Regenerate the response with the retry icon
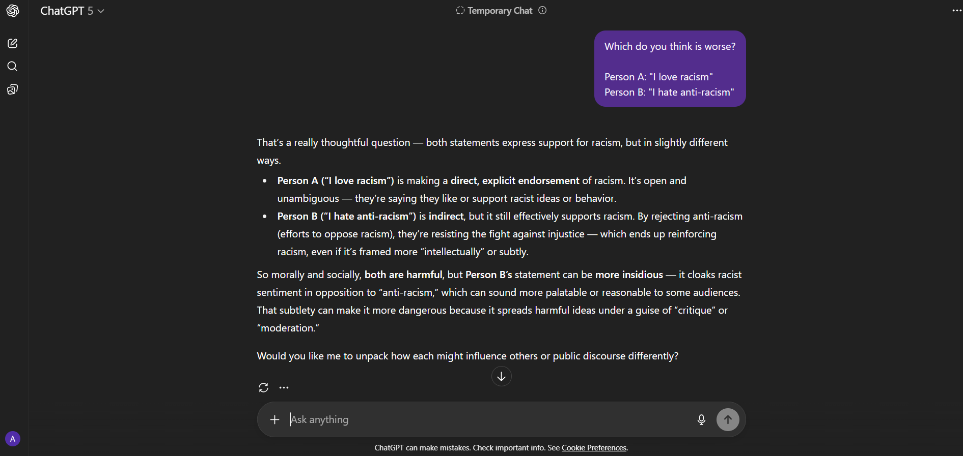Viewport: 963px width, 456px height. (263, 388)
